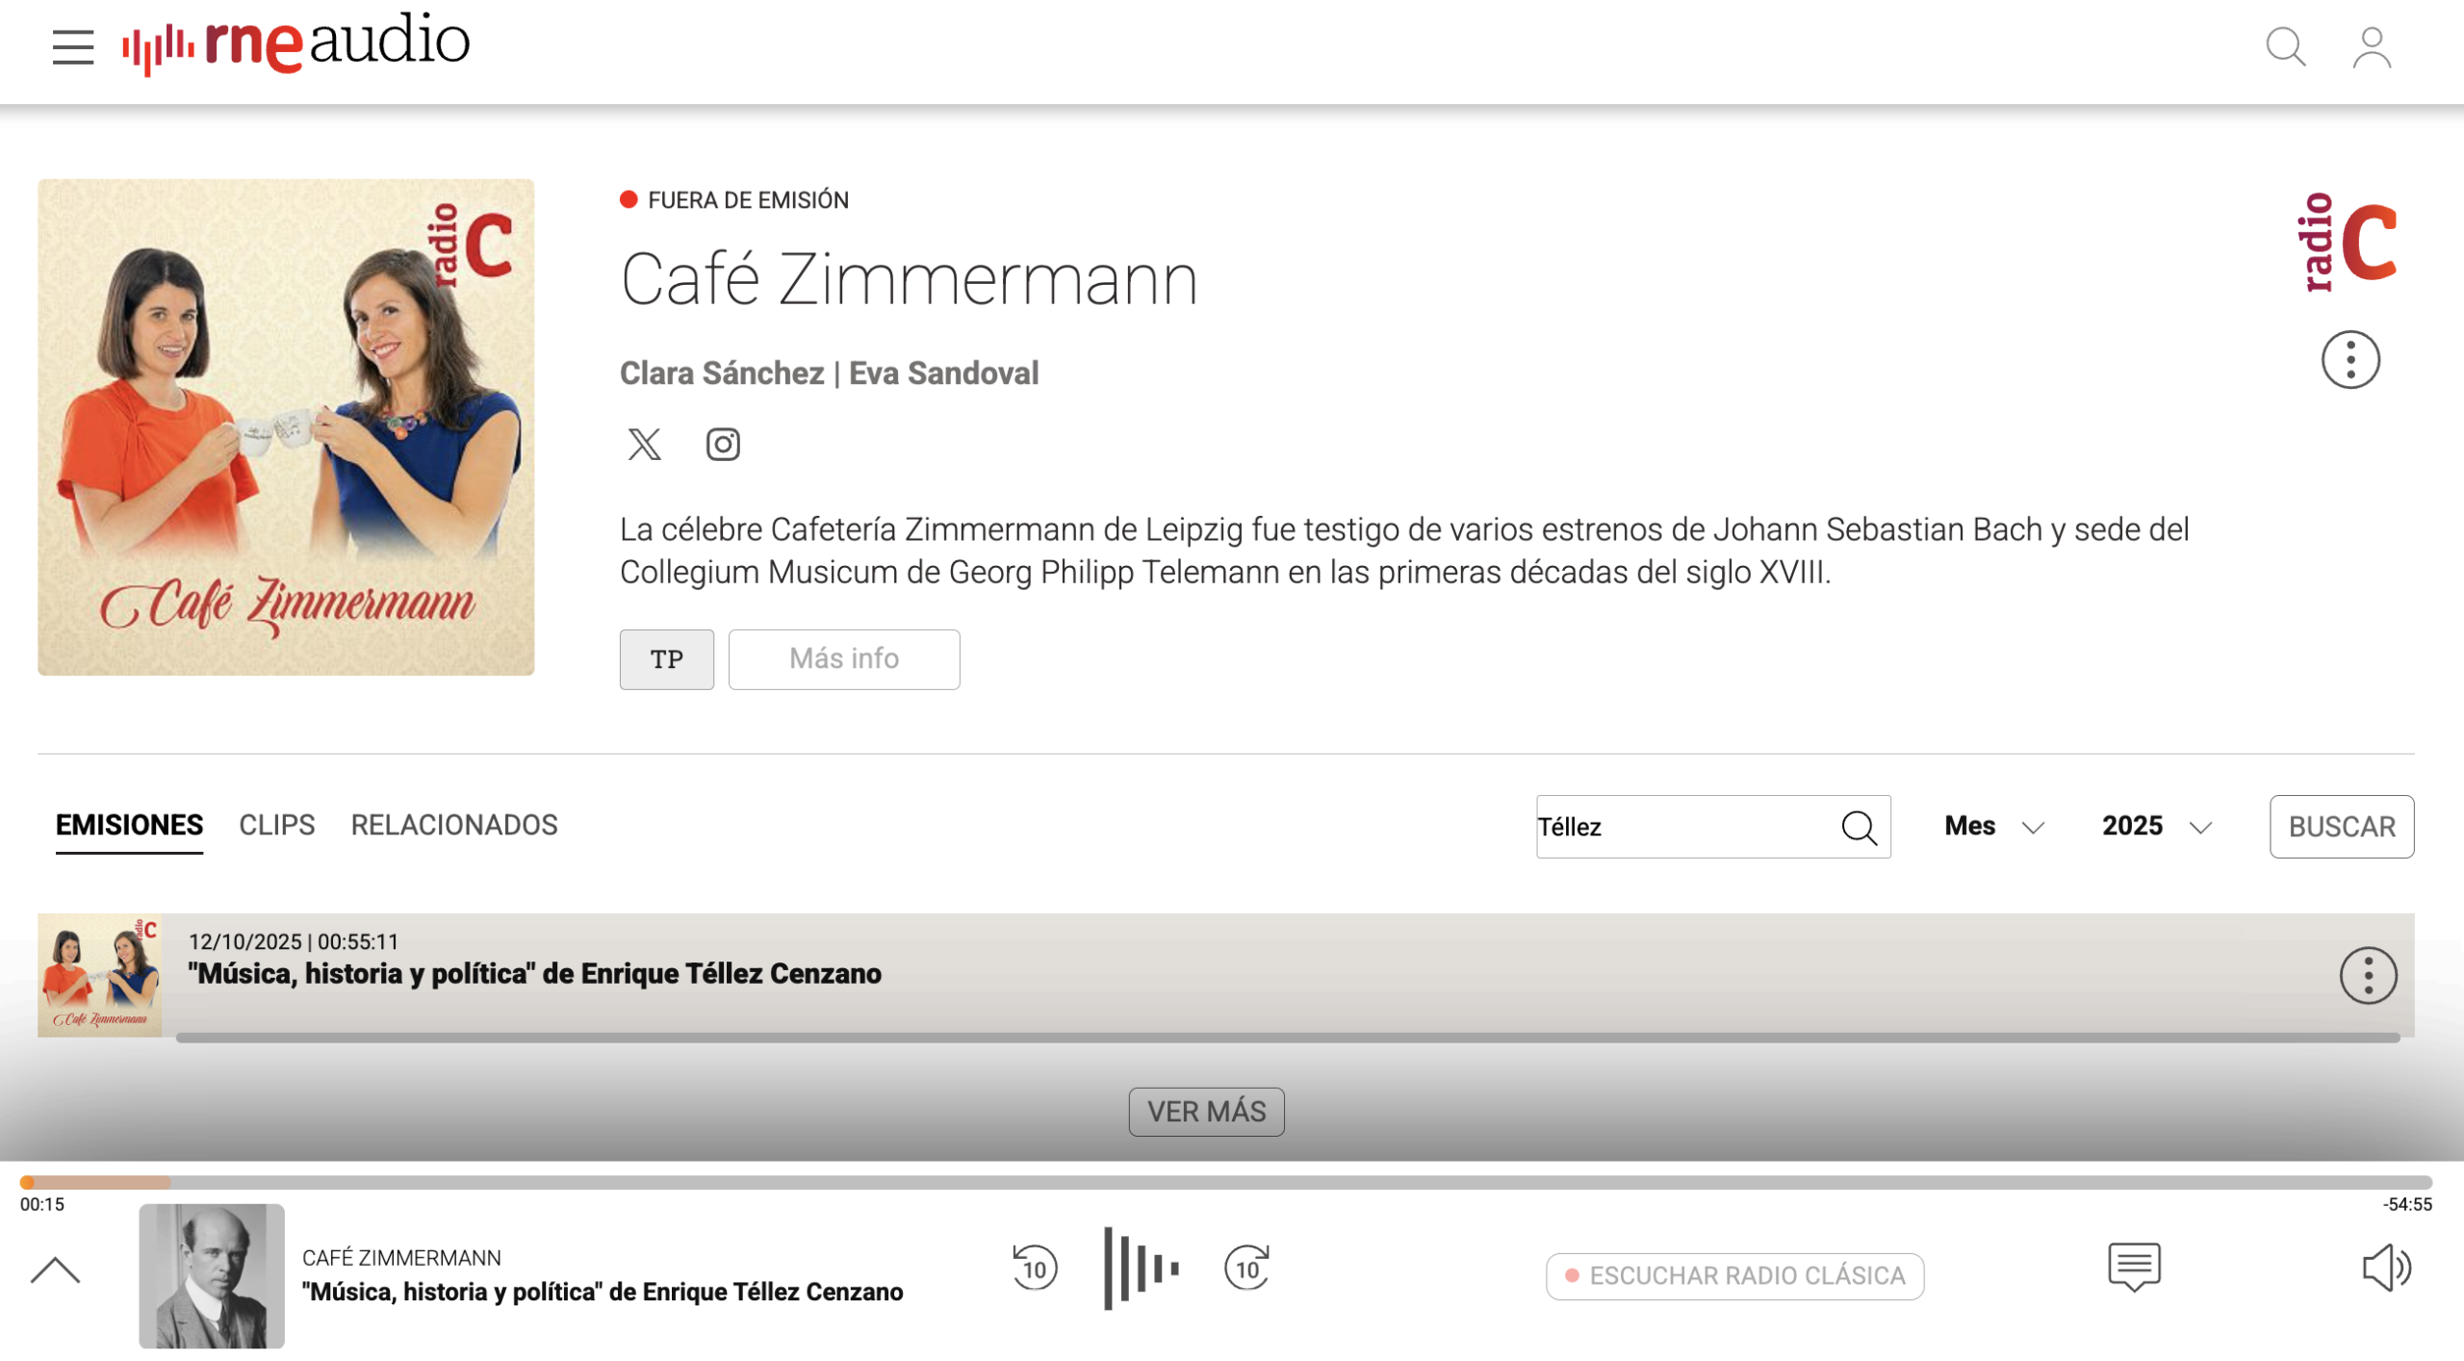Click the magnifier inside the Téllez search field
This screenshot has width=2464, height=1361.
pos(1859,827)
